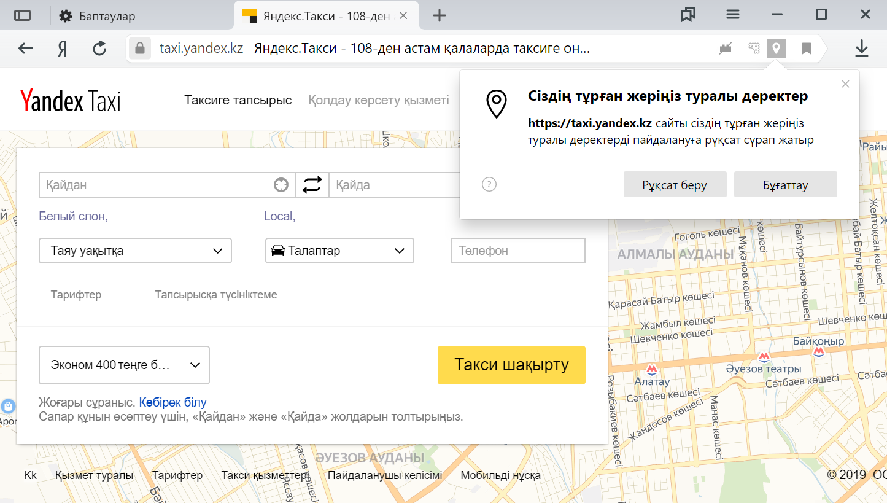The height and width of the screenshot is (503, 887).
Task: Open the browser bookmarks panel icon
Action: [x=688, y=15]
